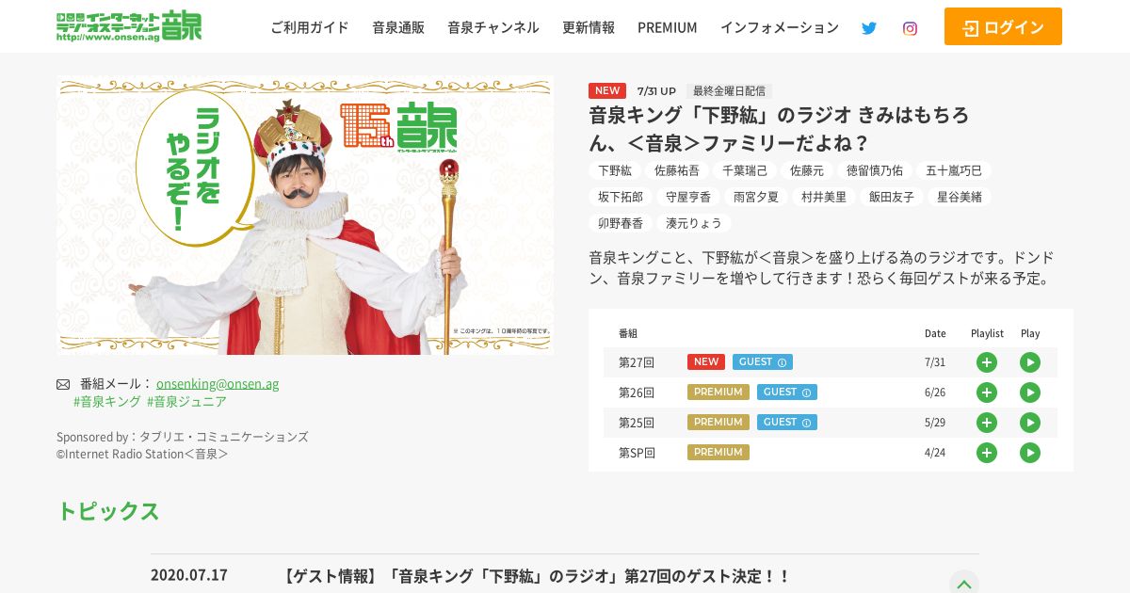1130x593 pixels.
Task: Show guest info for 第26回
Action: [806, 393]
